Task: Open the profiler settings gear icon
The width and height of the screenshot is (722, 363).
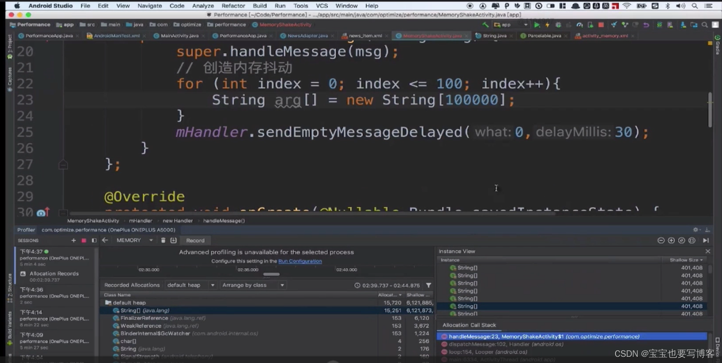Action: [x=696, y=230]
